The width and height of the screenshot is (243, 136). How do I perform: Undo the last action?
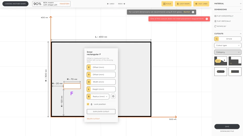click(111, 4)
